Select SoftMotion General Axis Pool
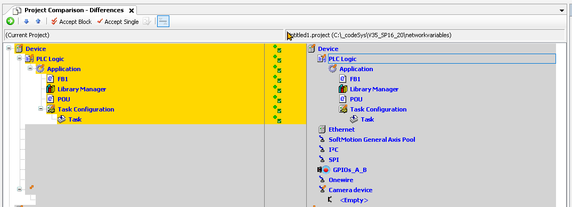572x207 pixels. [372, 140]
